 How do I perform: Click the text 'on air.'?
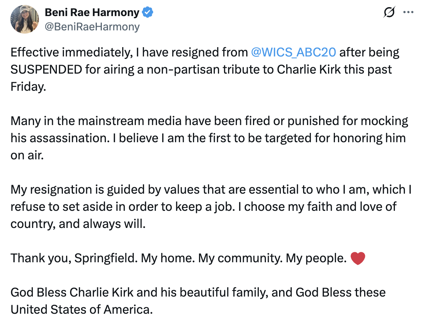[27, 155]
